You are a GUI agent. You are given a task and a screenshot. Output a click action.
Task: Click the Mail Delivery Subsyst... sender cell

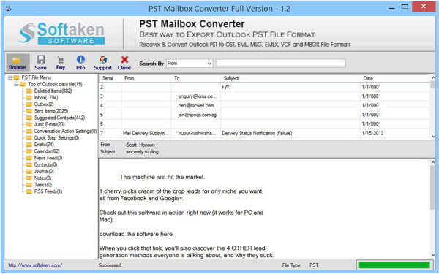point(146,133)
